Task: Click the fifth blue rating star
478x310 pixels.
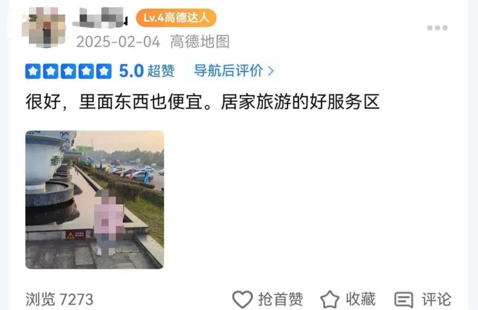Action: [x=104, y=71]
